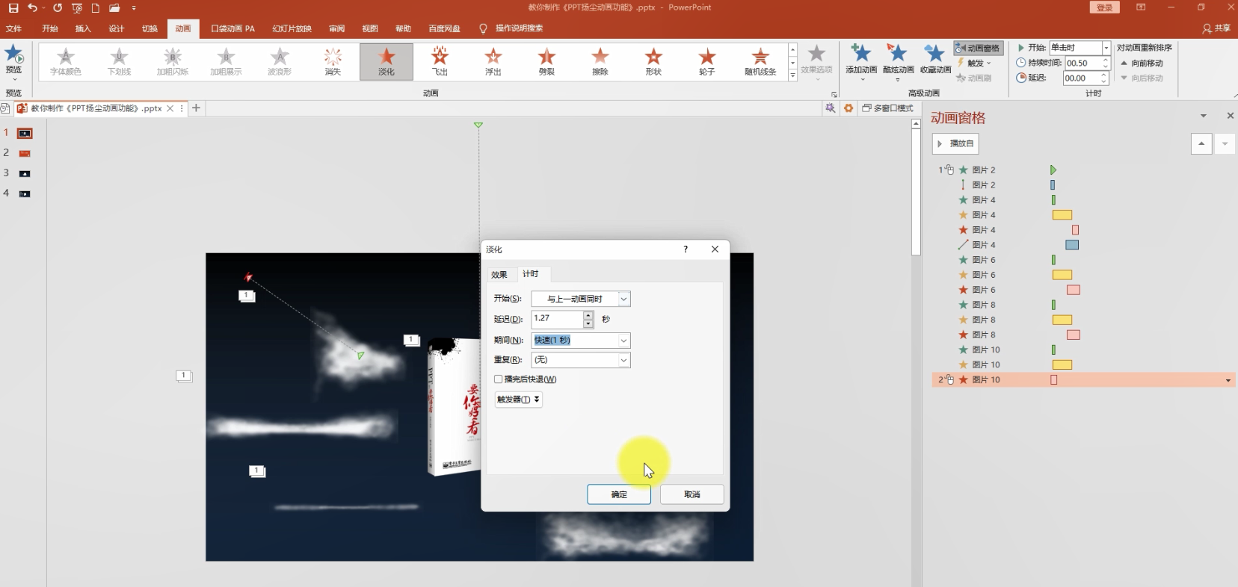This screenshot has width=1238, height=587.
Task: Switch to the 设计 design tab
Action: tap(117, 28)
